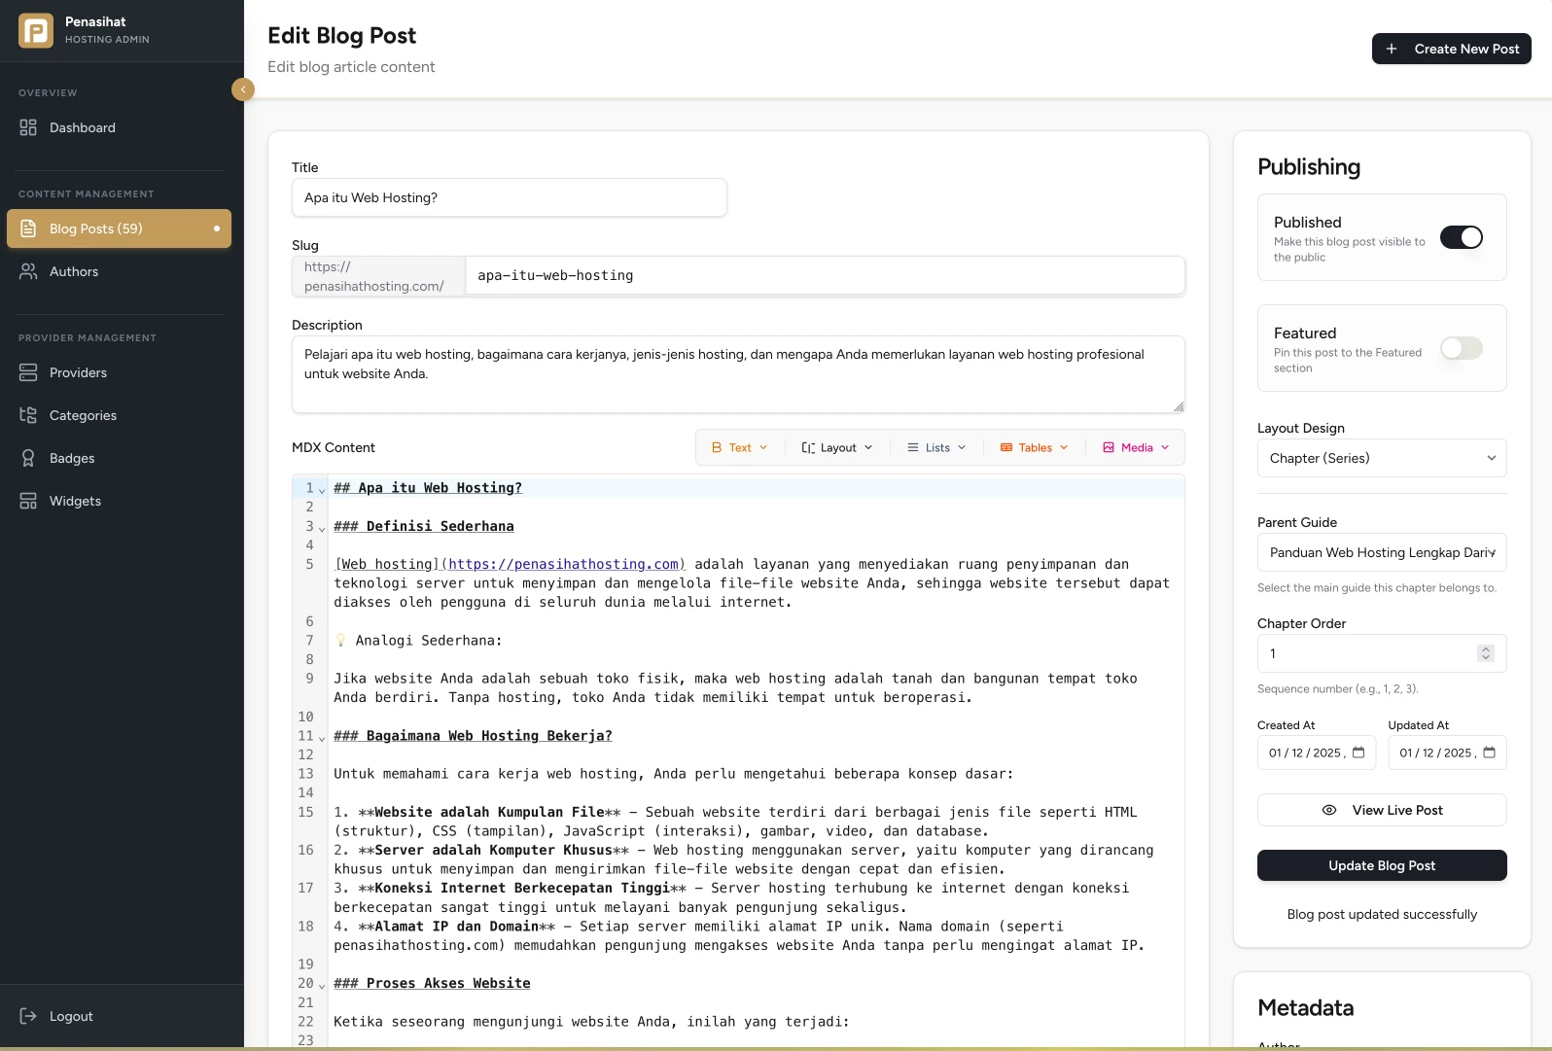This screenshot has width=1552, height=1051.
Task: Open the Layout dropdown in the MDX toolbar
Action: (837, 447)
